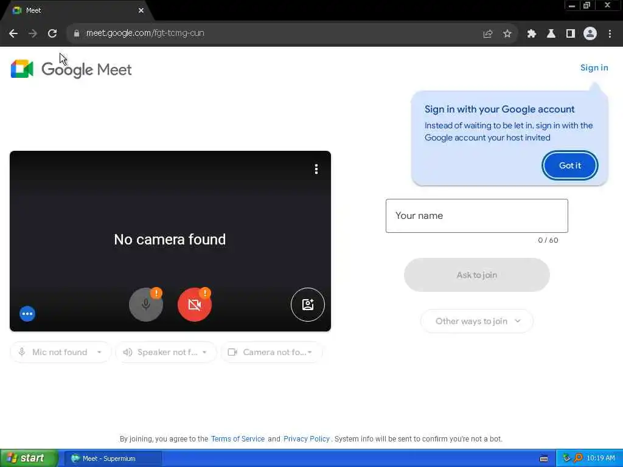Toggle the microphone button in preview

146,305
